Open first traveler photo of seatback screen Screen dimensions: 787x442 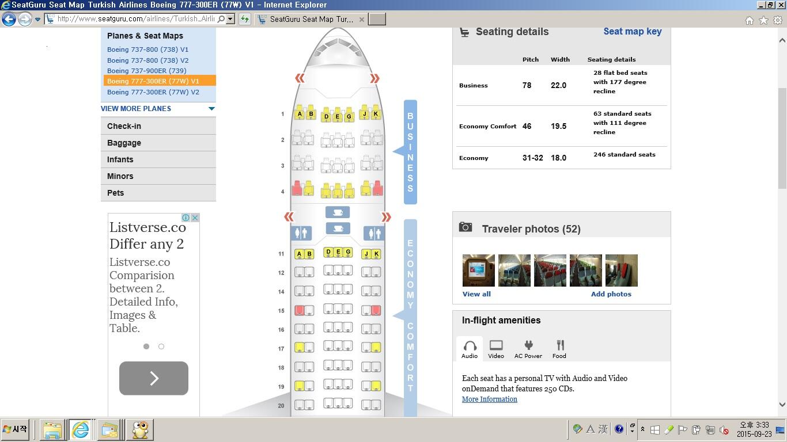pos(479,270)
